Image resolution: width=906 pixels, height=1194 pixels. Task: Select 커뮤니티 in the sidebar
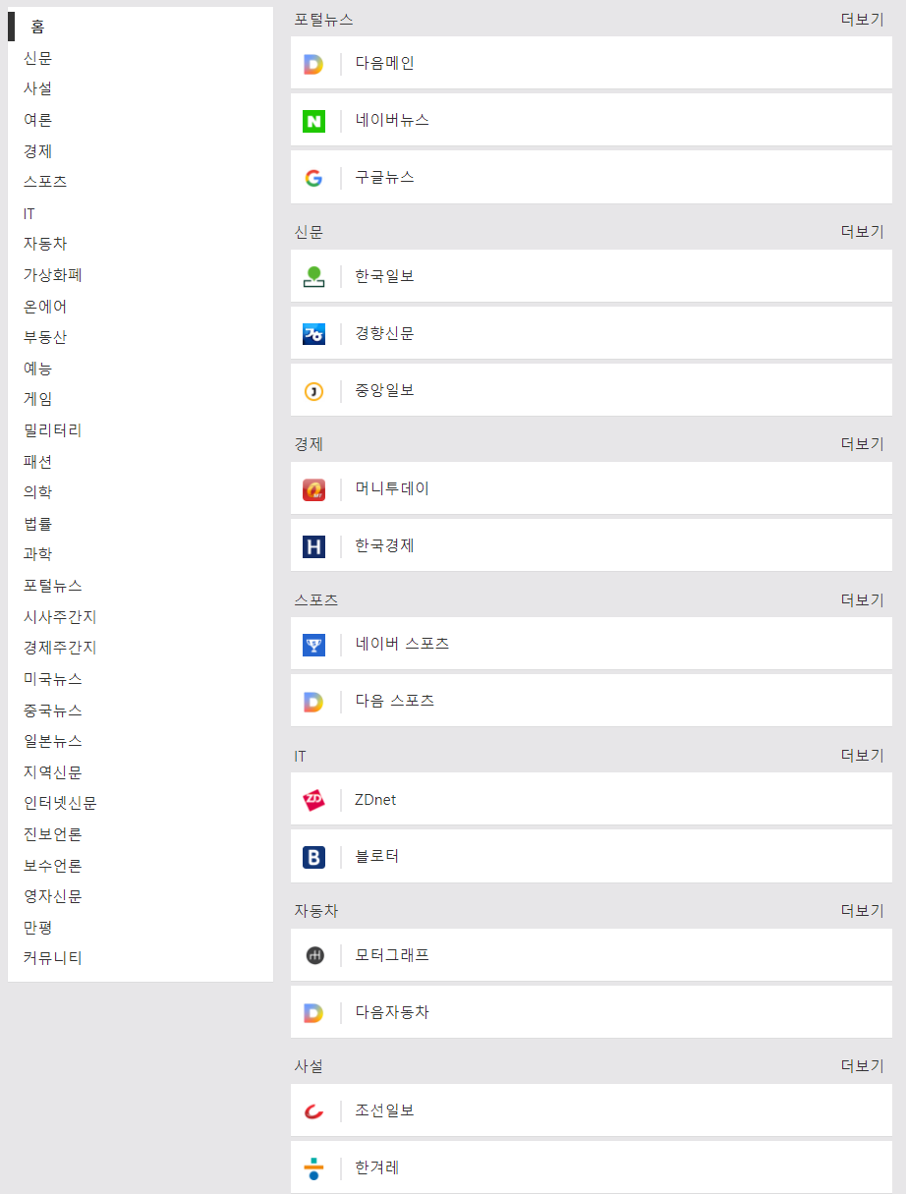point(53,958)
